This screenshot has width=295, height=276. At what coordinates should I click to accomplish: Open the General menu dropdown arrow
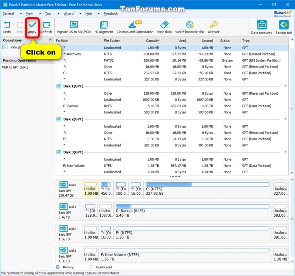pyautogui.click(x=21, y=13)
